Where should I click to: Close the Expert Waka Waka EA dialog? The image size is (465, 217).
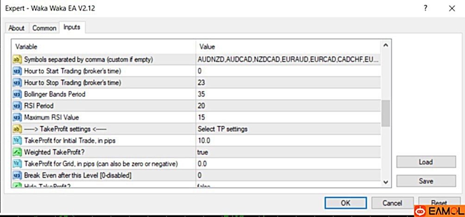coord(452,9)
